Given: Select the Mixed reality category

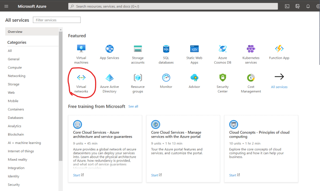Looking at the screenshot, I should (x=17, y=159).
